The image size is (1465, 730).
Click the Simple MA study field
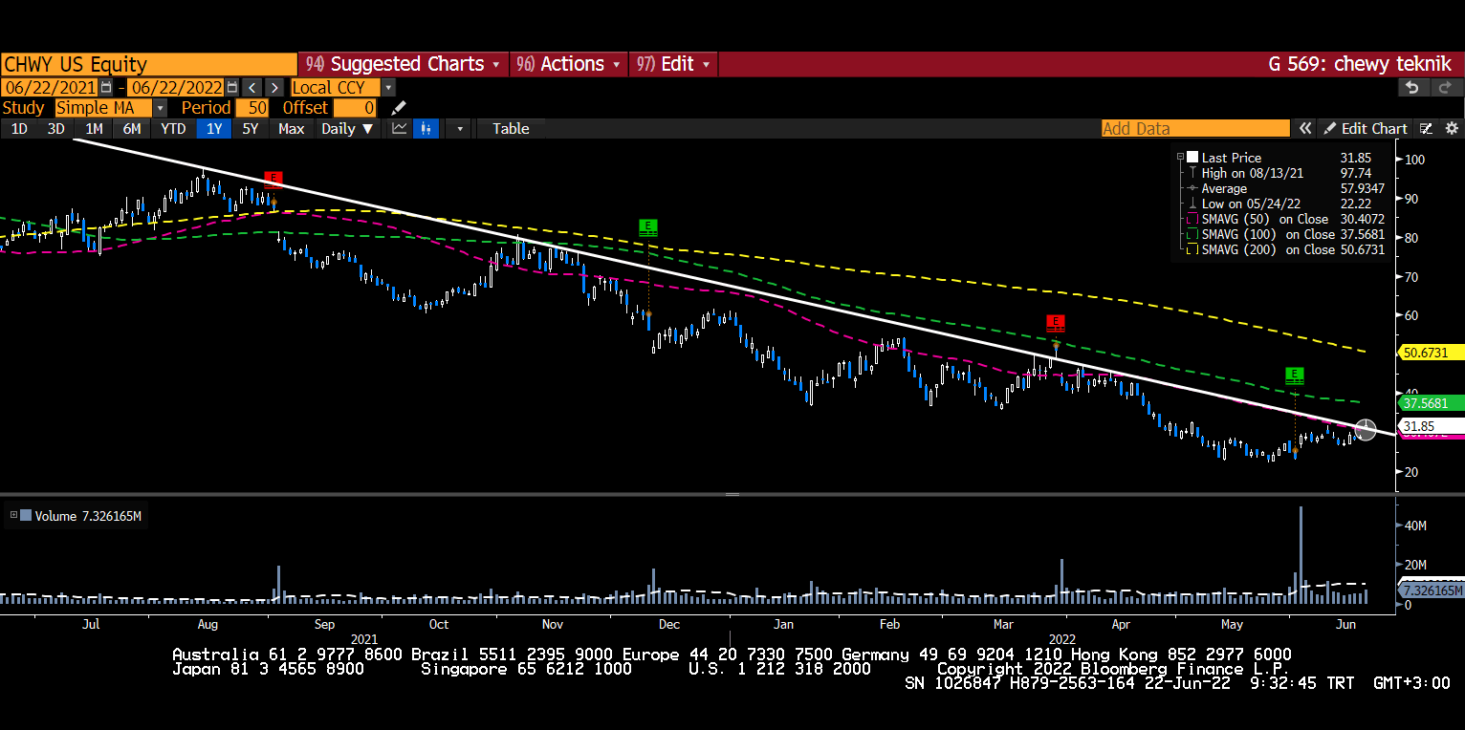point(104,108)
